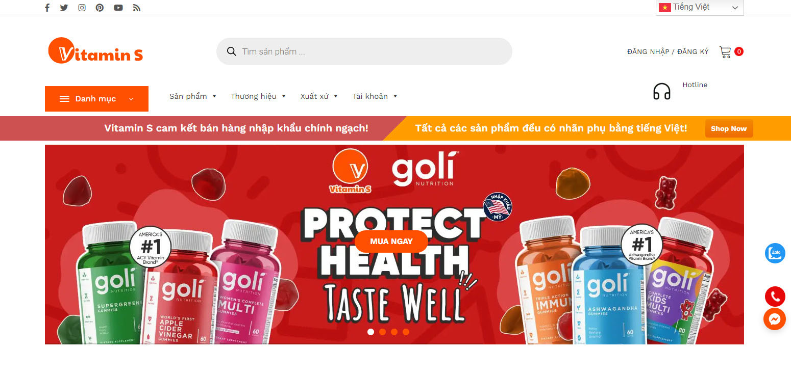Open the Thương hiệu menu
The image size is (791, 376).
[258, 96]
